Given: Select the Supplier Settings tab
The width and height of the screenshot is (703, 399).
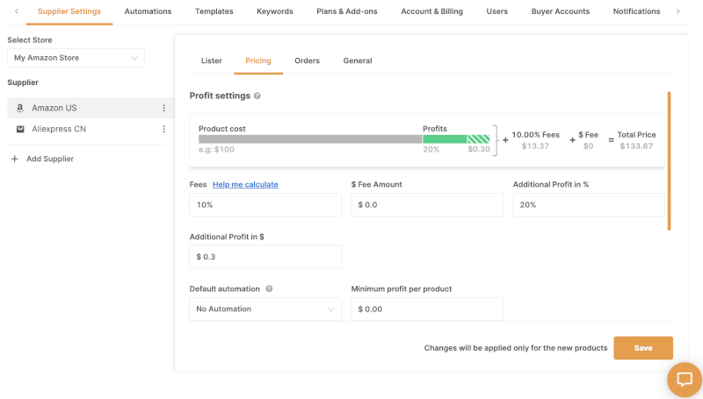Looking at the screenshot, I should tap(69, 11).
